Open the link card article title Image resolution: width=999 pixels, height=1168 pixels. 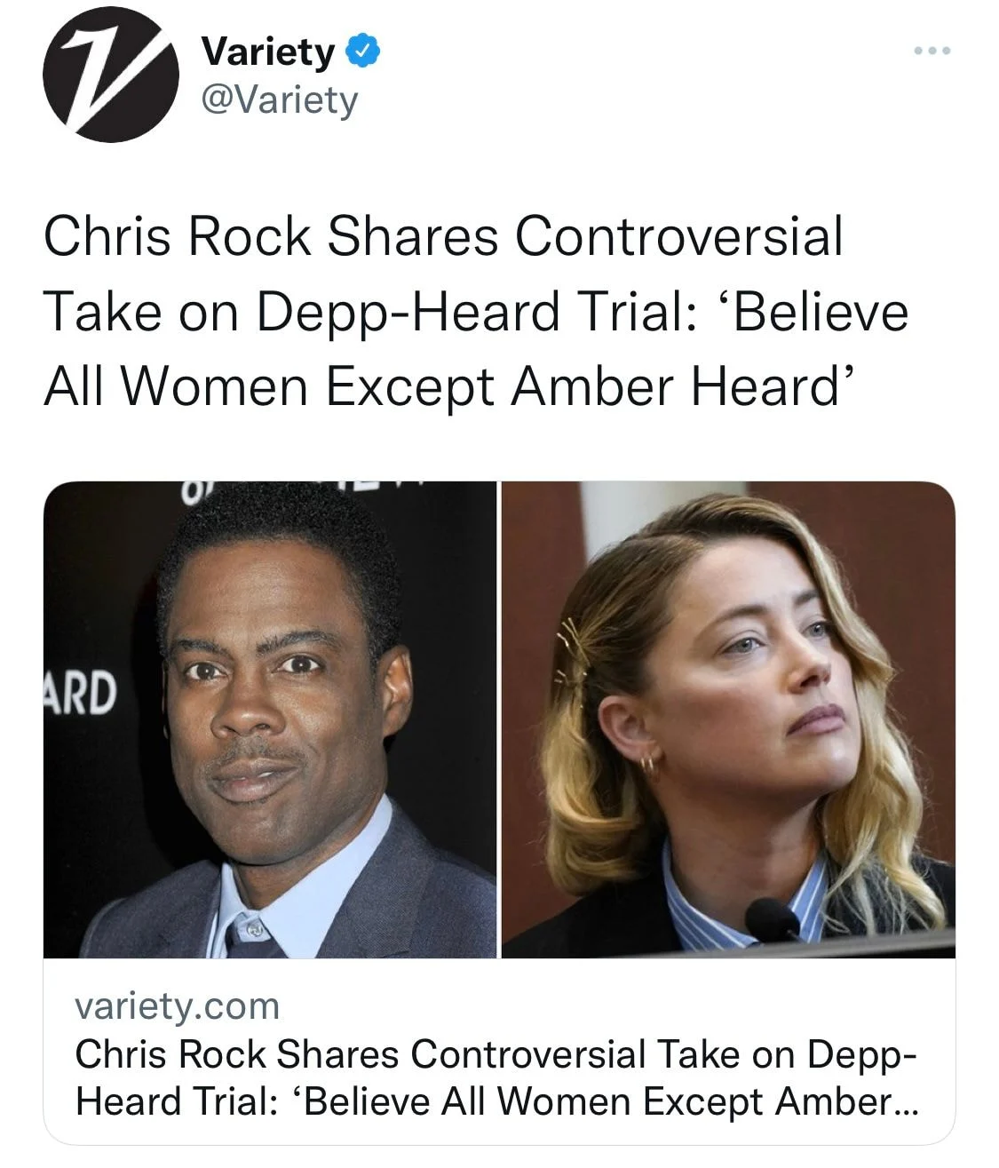point(497,1078)
